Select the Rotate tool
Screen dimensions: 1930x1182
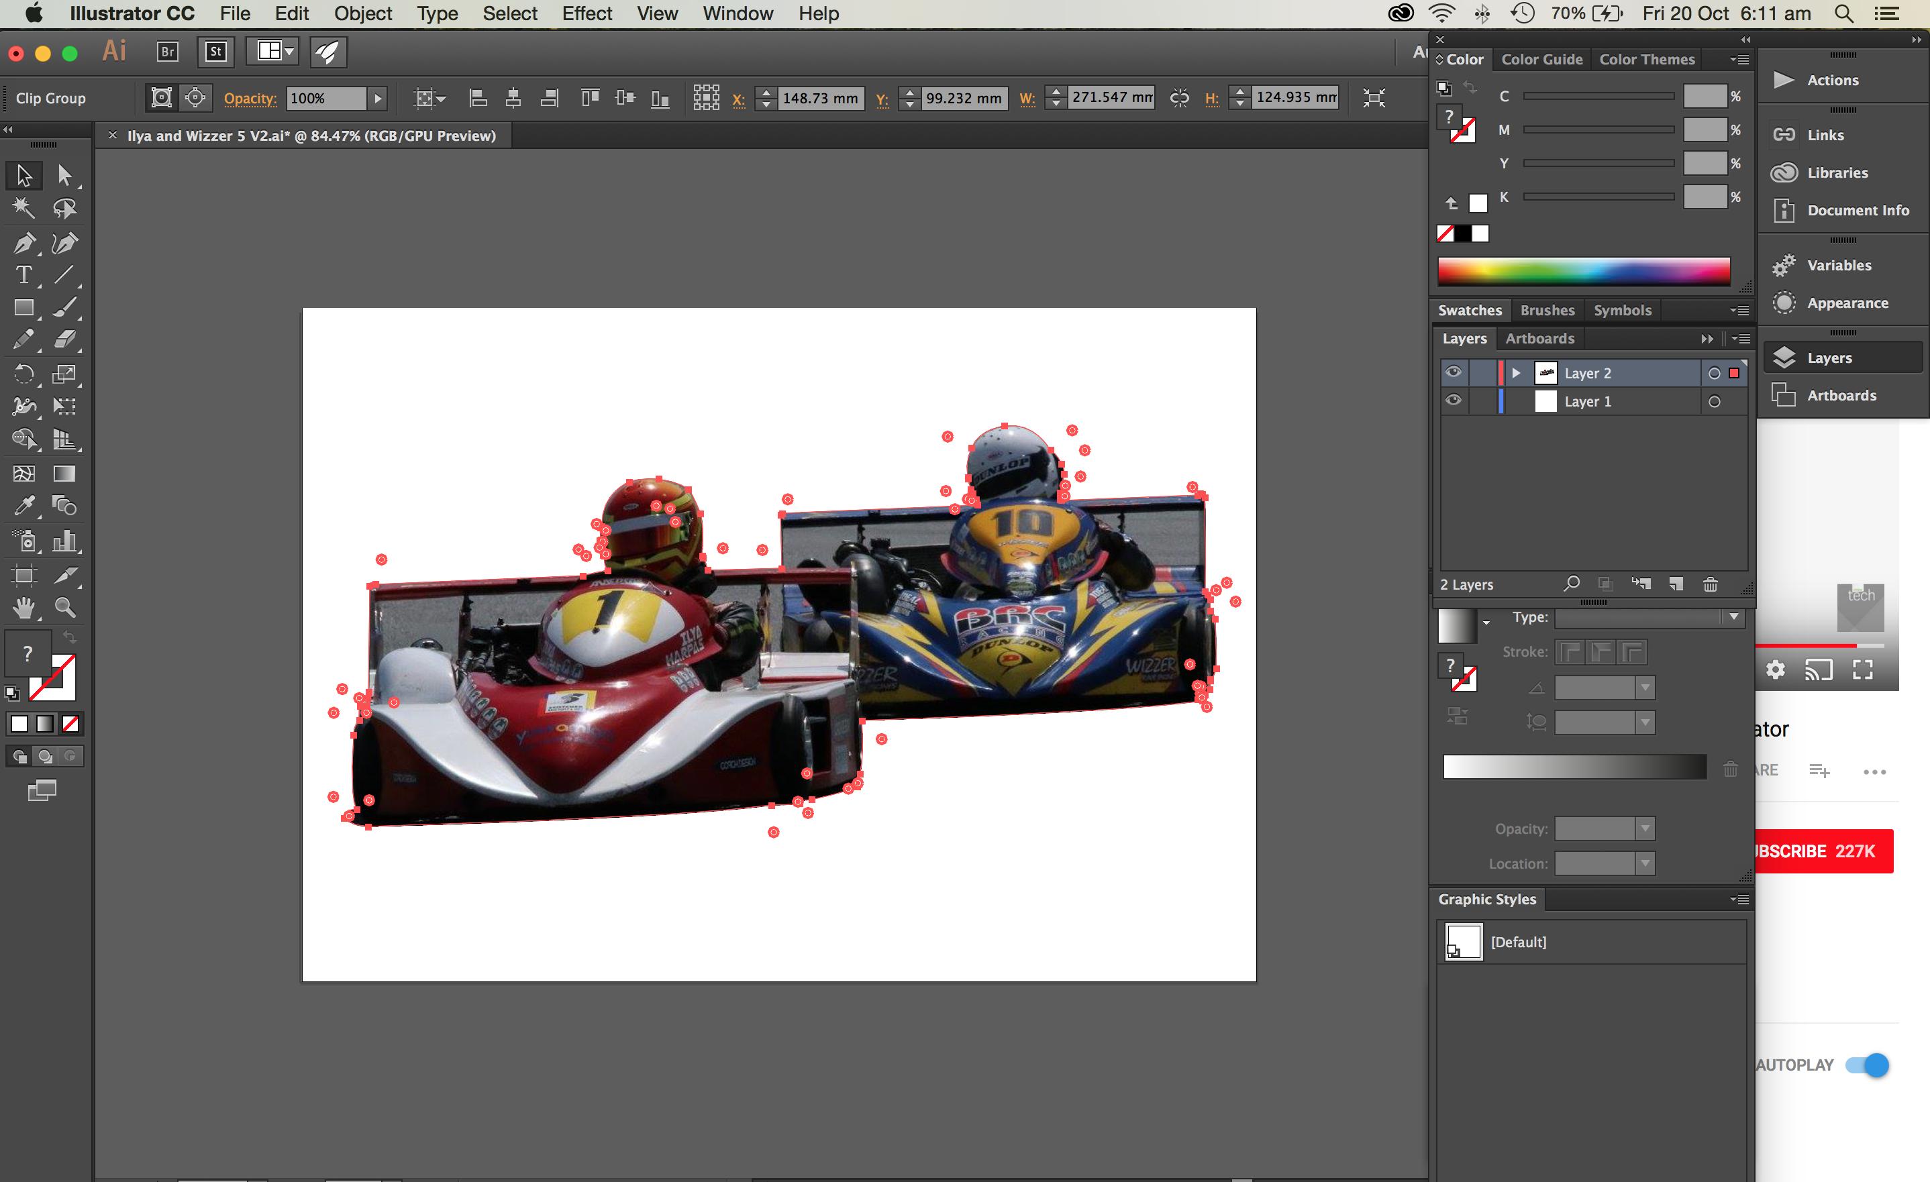23,374
